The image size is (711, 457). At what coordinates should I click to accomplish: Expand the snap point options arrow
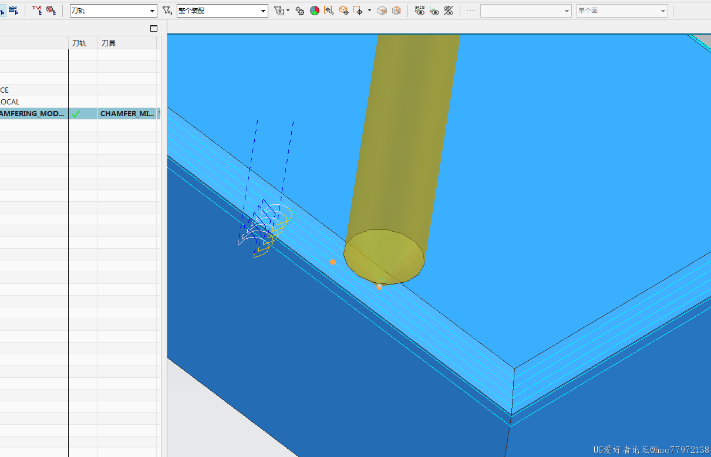[x=369, y=11]
